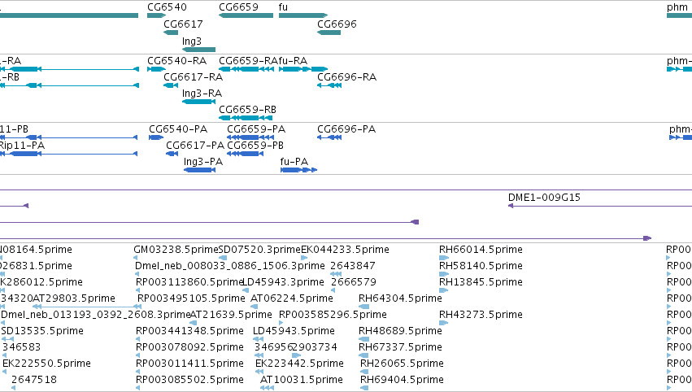Click the RH13845.5prime EST label

pos(481,282)
